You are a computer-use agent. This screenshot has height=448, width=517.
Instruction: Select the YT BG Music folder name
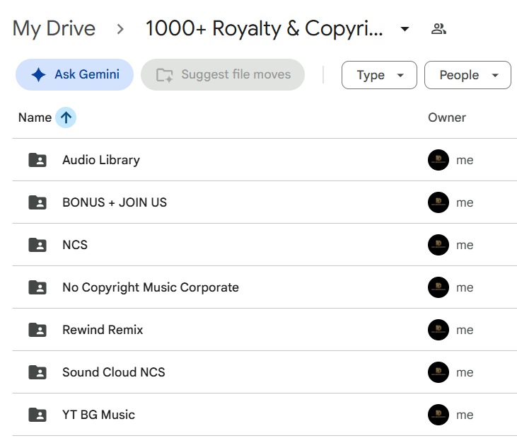click(98, 415)
